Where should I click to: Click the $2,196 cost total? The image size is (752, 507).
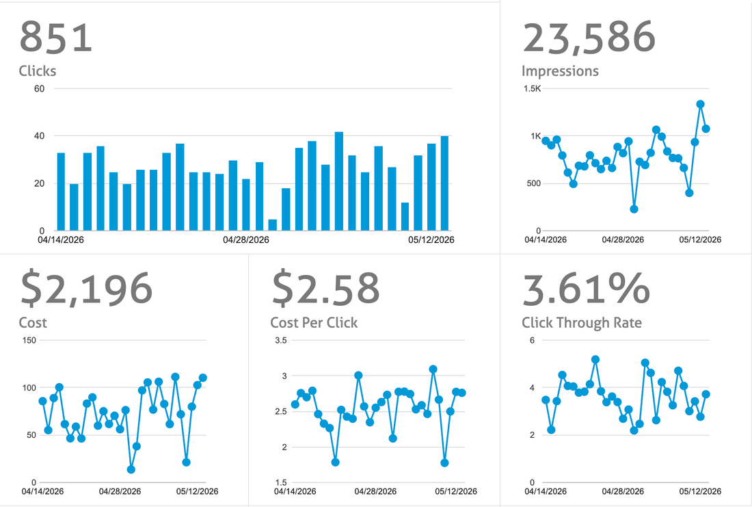pos(86,289)
